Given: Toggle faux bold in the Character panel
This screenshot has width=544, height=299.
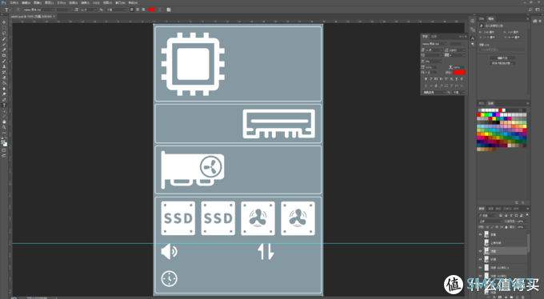Looking at the screenshot, I should 426,79.
